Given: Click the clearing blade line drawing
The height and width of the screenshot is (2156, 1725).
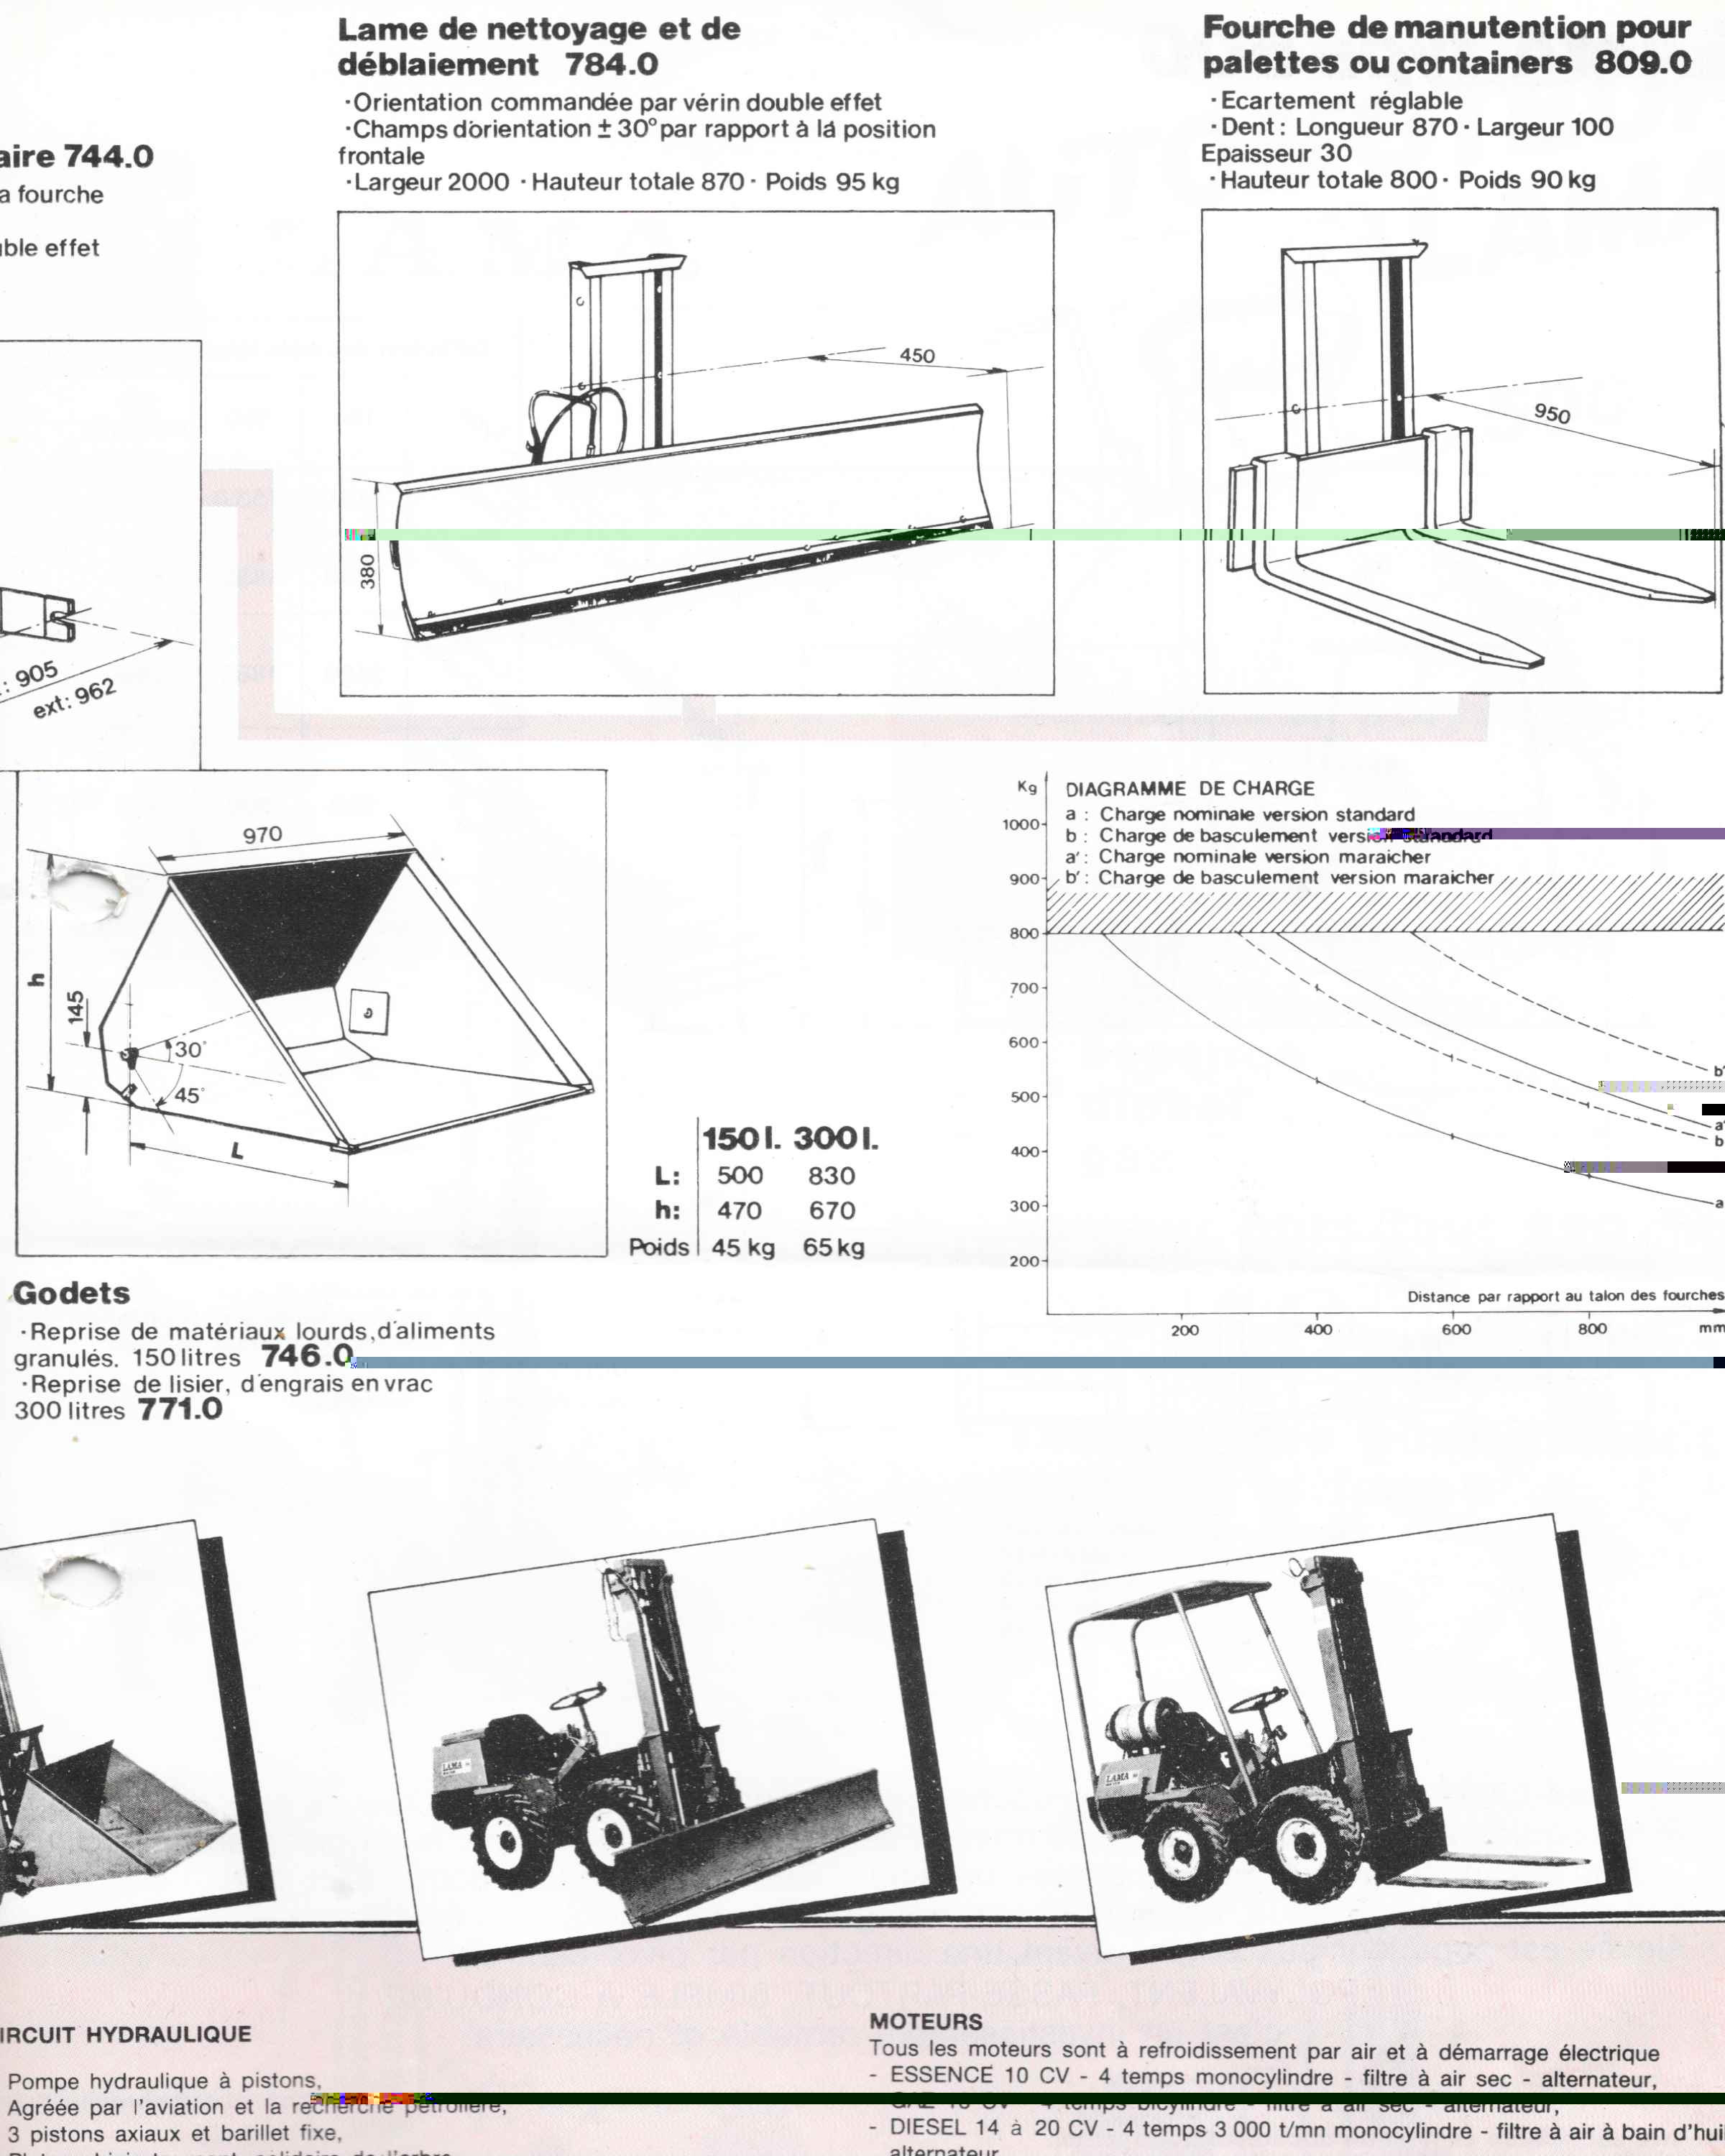Looking at the screenshot, I should pyautogui.click(x=696, y=453).
